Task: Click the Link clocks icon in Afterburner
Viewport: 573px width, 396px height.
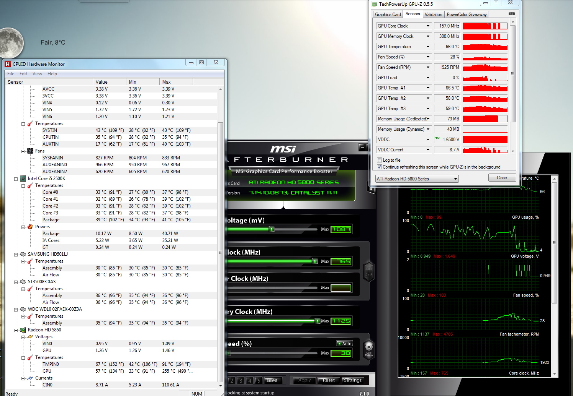Action: 369,271
